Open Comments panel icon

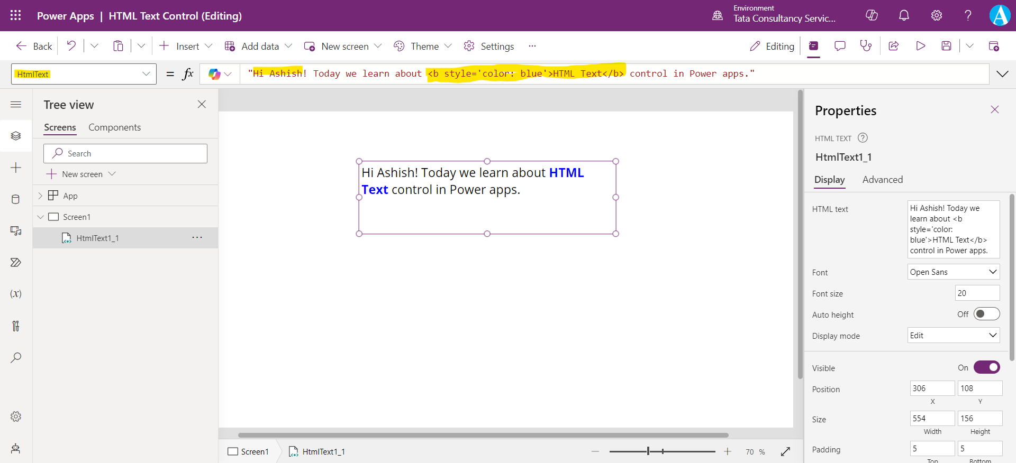tap(840, 46)
